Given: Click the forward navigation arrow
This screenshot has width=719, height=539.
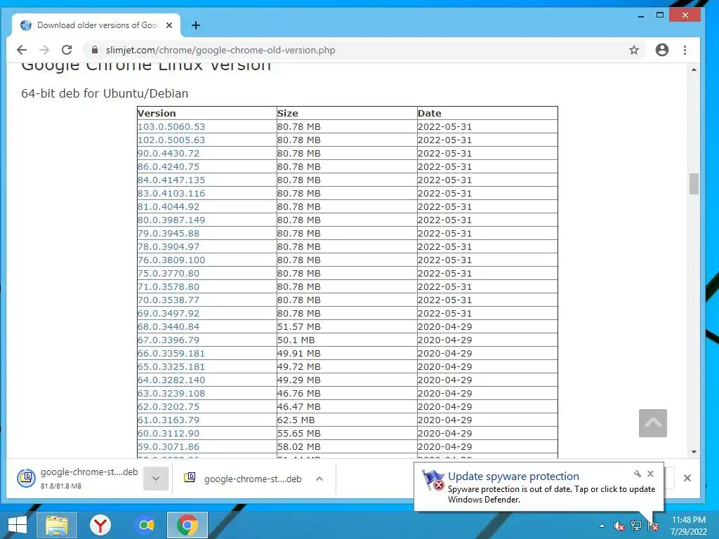Looking at the screenshot, I should click(44, 50).
